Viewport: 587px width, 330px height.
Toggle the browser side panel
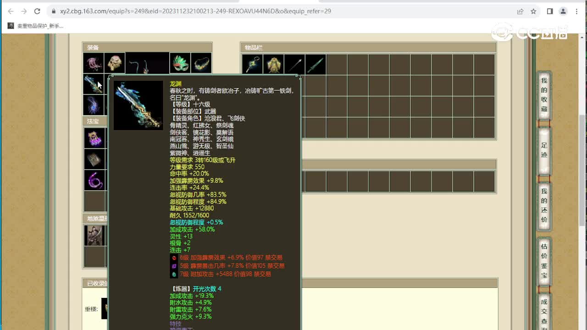[x=550, y=11]
